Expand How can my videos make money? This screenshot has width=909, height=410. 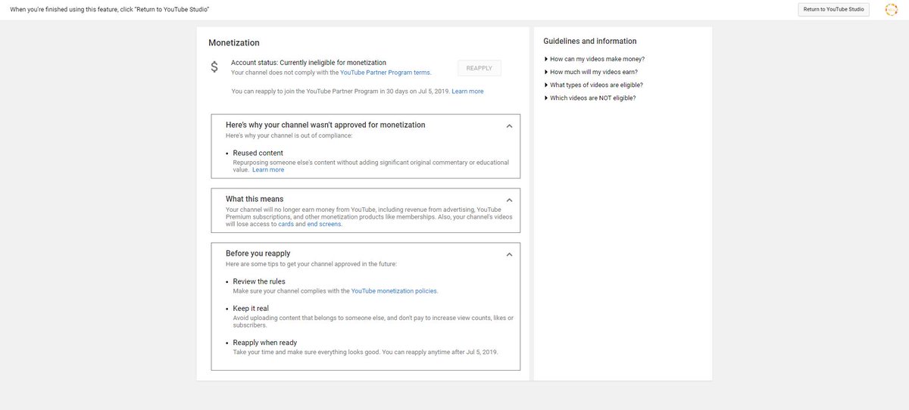click(595, 59)
